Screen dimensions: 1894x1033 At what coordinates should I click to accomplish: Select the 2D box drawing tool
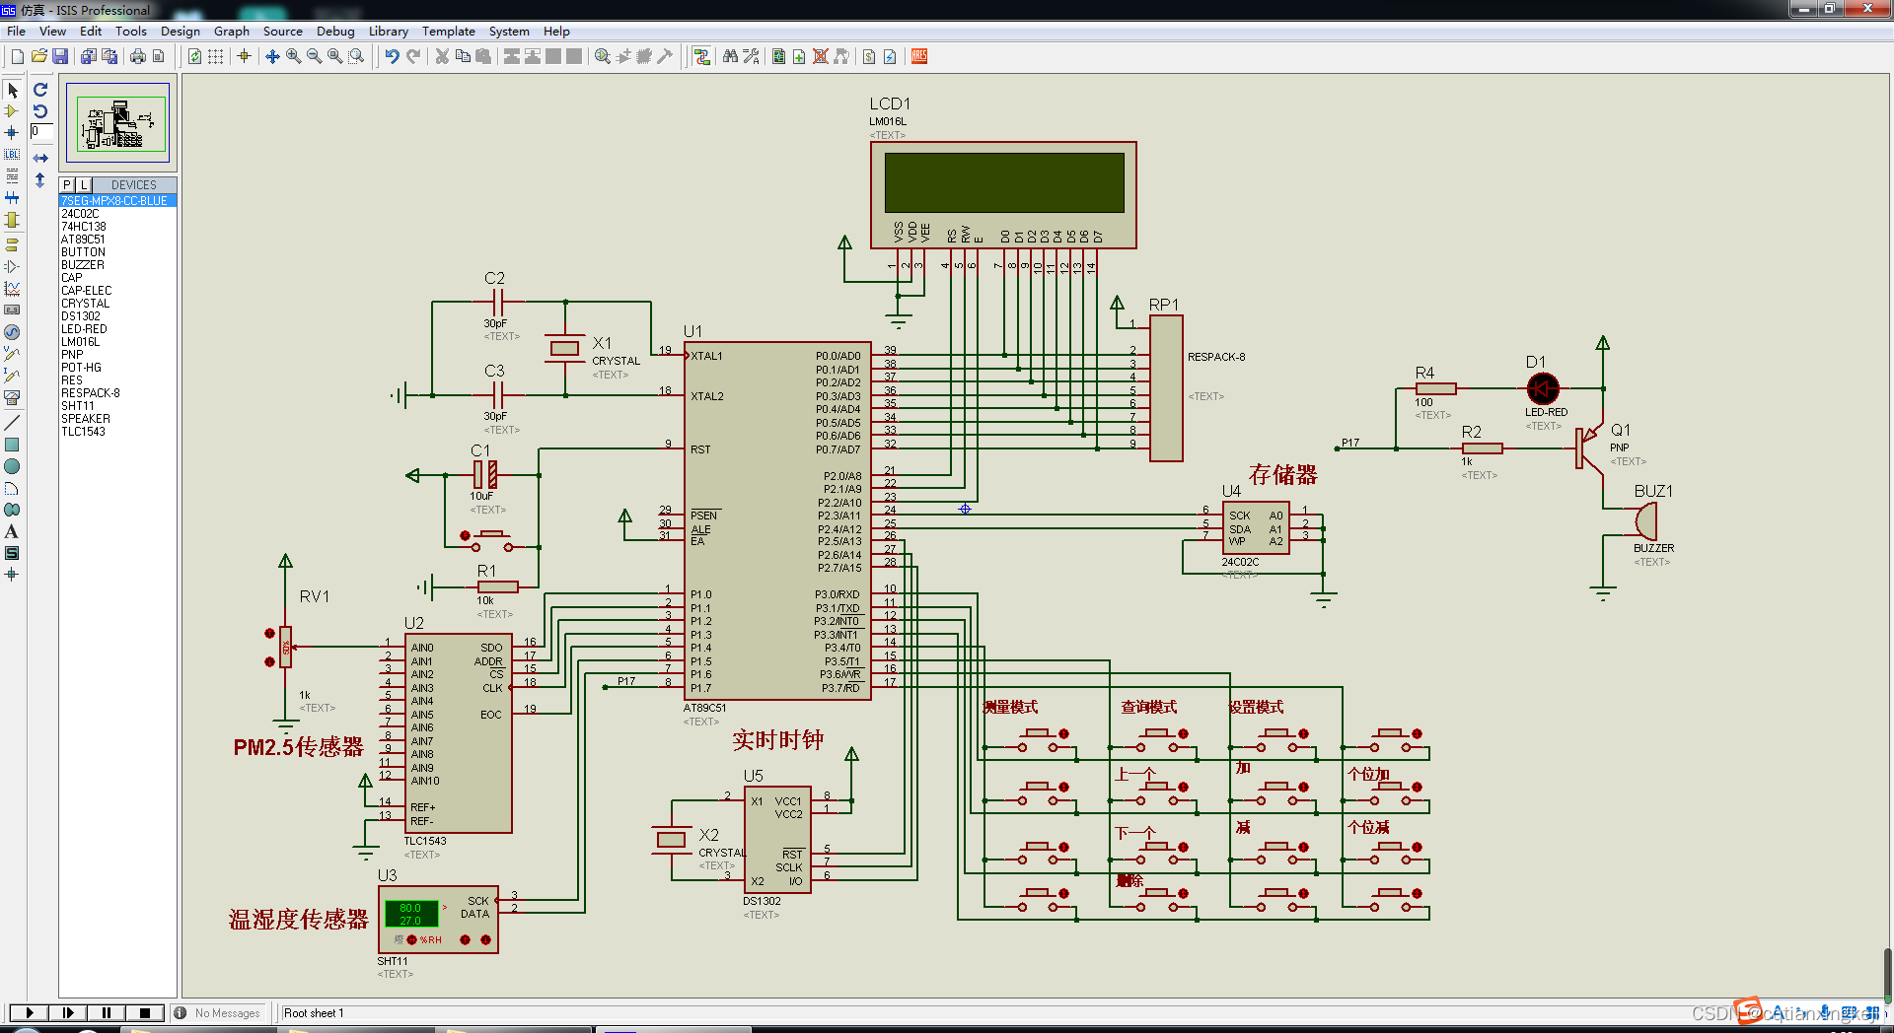(12, 445)
